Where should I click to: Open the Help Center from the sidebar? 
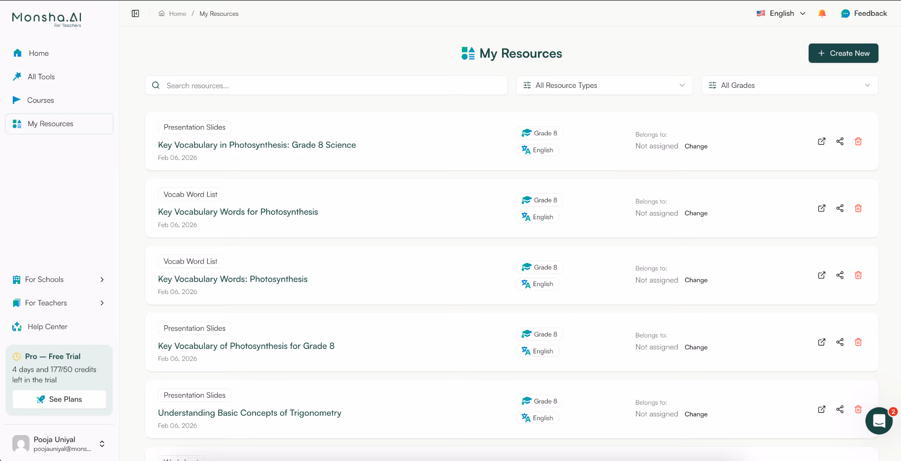47,327
